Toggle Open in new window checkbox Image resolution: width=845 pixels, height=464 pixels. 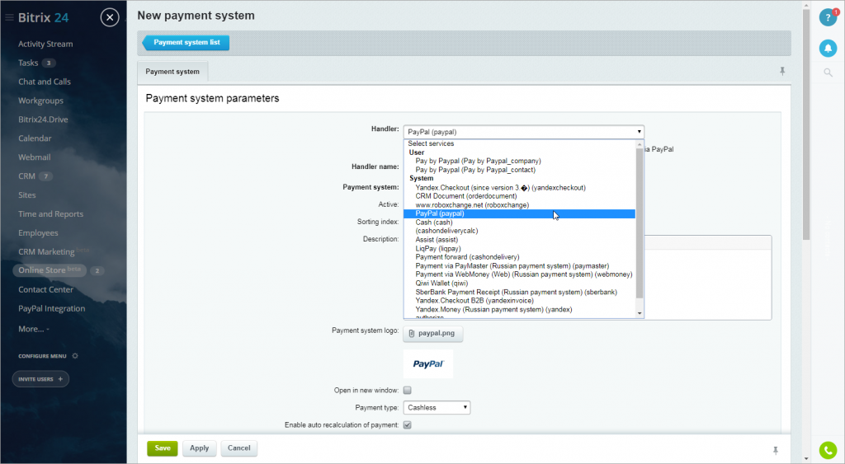pos(408,391)
